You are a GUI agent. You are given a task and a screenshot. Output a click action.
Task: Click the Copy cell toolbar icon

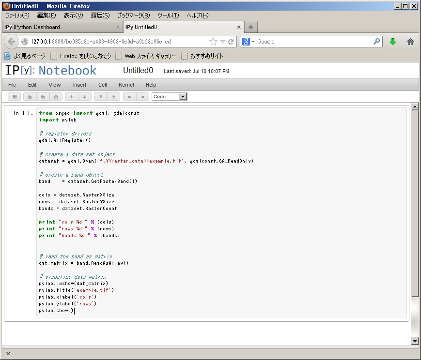(43, 97)
